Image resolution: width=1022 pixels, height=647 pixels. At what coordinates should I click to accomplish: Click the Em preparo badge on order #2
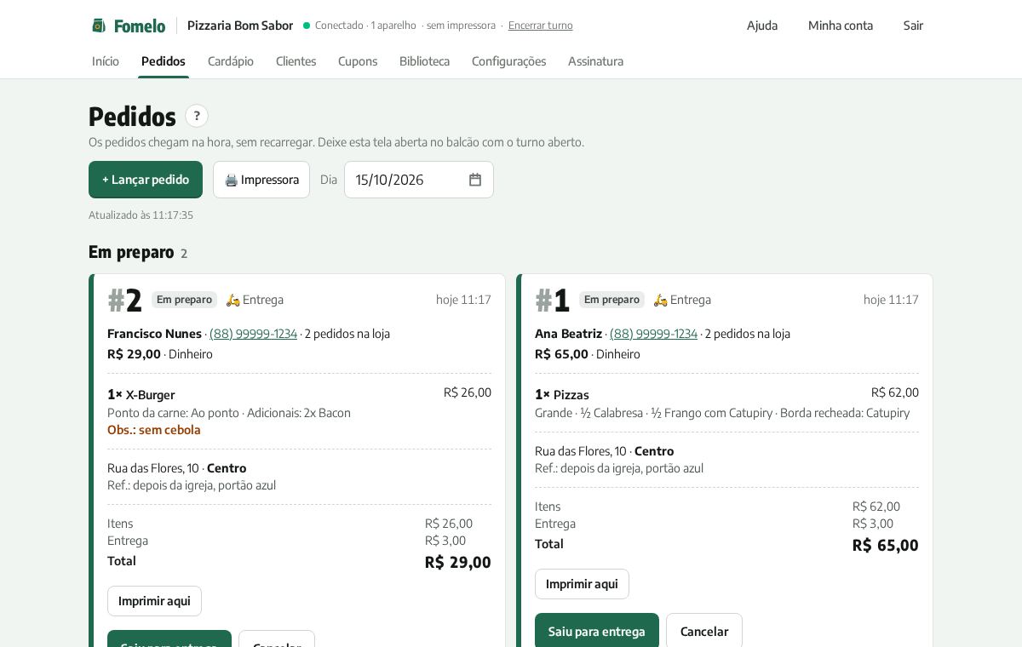click(x=184, y=300)
